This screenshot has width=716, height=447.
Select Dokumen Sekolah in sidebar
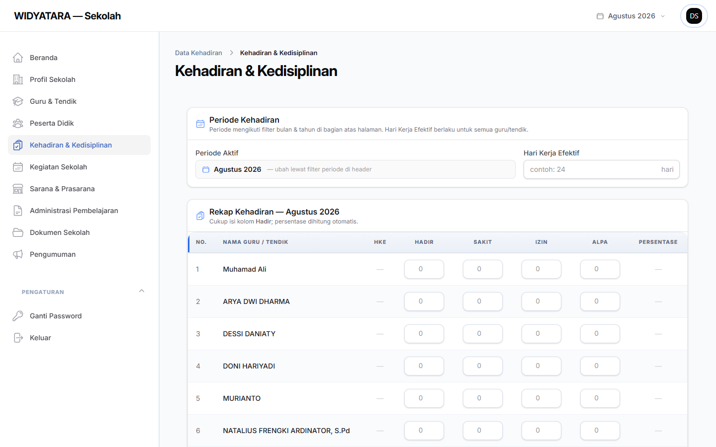[x=79, y=232]
